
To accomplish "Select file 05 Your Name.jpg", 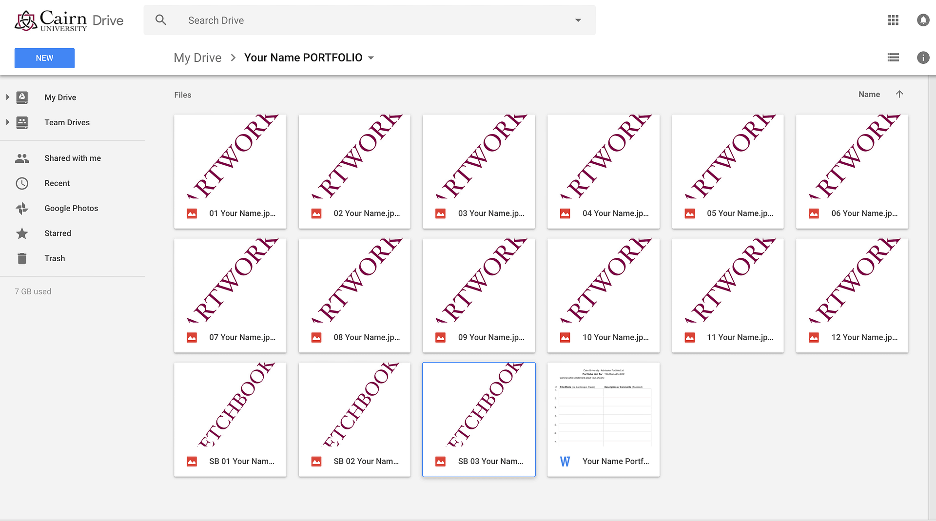I will point(728,172).
